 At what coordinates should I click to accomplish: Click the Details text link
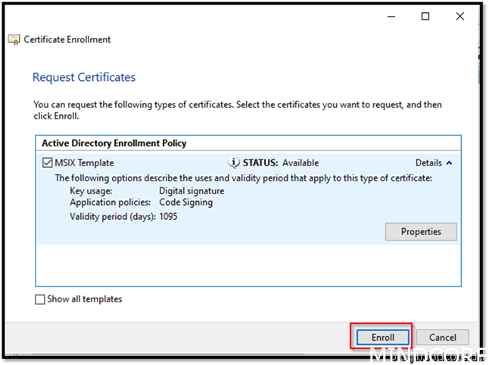(x=428, y=162)
